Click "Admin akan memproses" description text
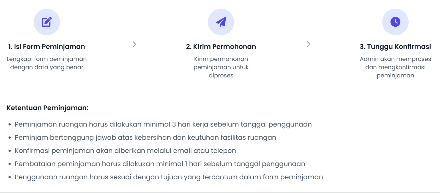Viewport: 440px width, 193px height. pyautogui.click(x=395, y=59)
